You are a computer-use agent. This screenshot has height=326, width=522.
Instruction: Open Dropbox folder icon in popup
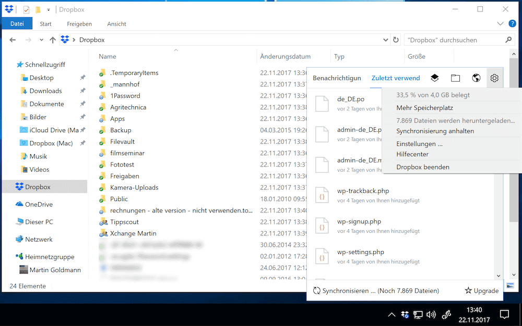(455, 78)
